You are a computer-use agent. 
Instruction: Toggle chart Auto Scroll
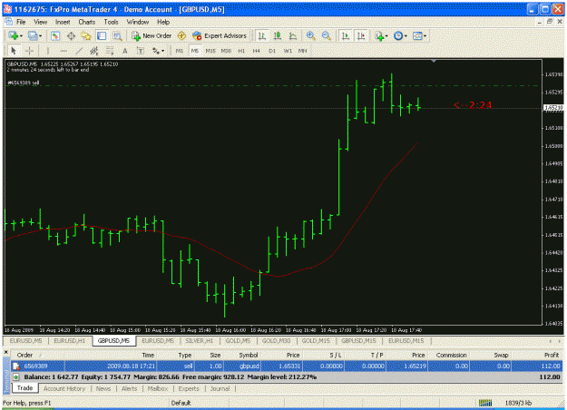[346, 35]
